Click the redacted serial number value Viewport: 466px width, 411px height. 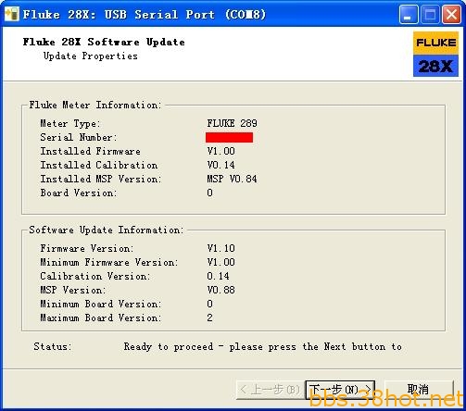(x=229, y=137)
